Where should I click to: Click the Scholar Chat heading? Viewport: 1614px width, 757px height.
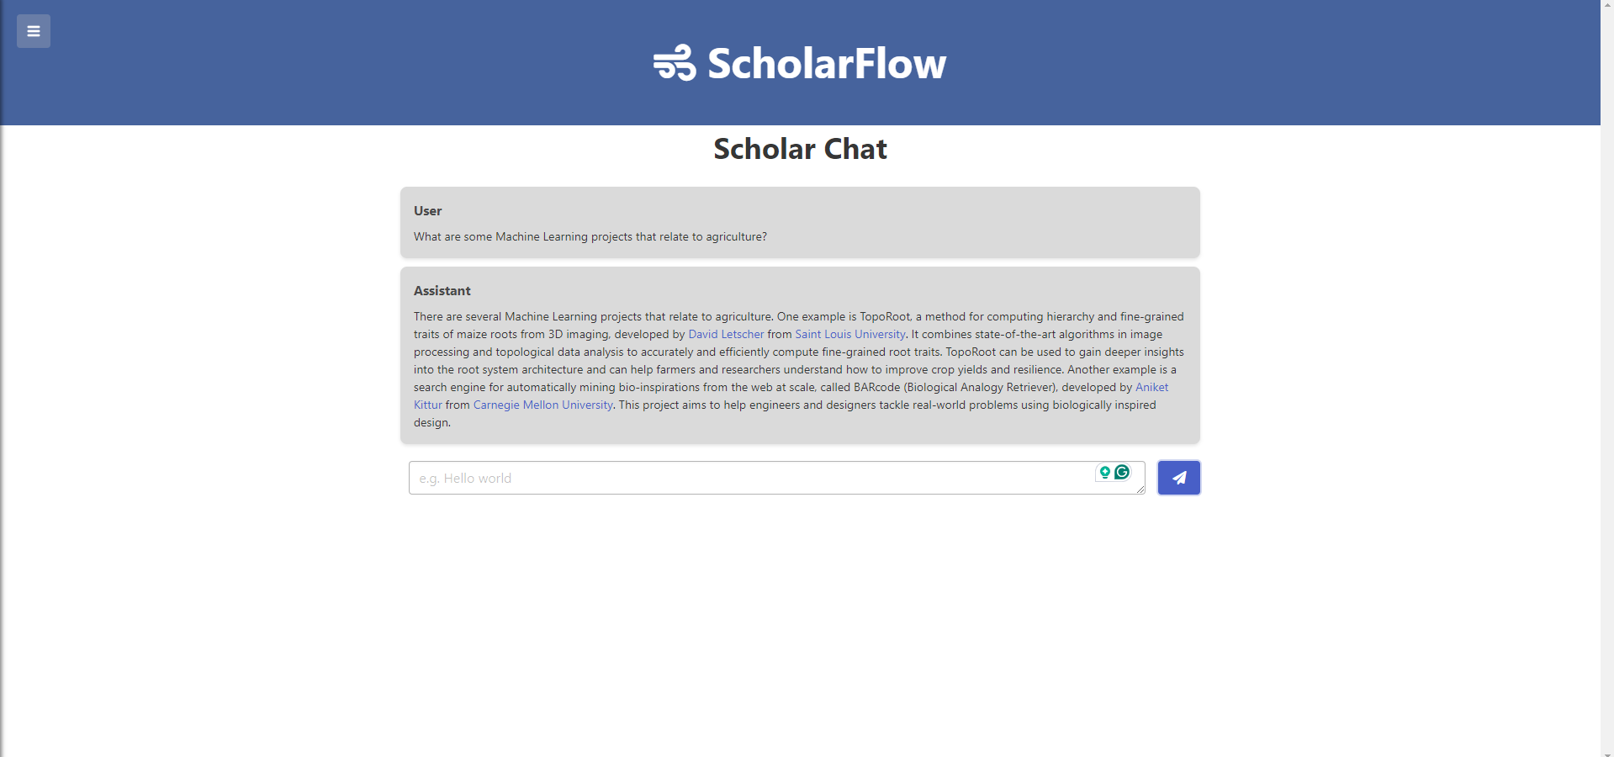point(800,149)
